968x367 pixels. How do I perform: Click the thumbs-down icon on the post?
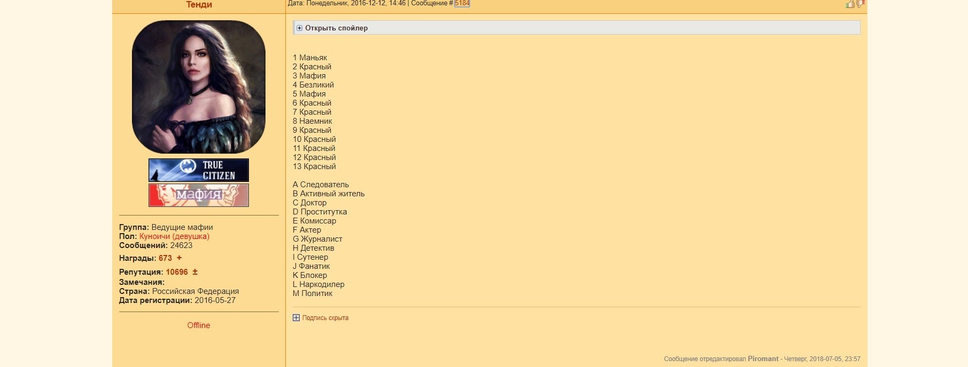(x=860, y=4)
